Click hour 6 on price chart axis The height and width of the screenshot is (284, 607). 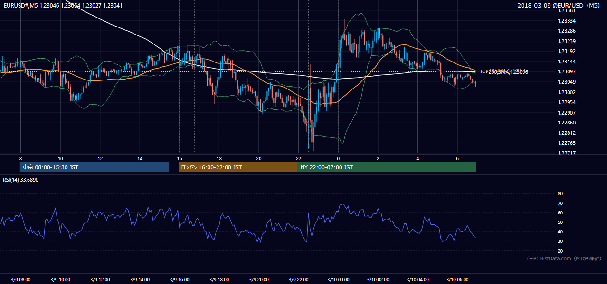457,158
